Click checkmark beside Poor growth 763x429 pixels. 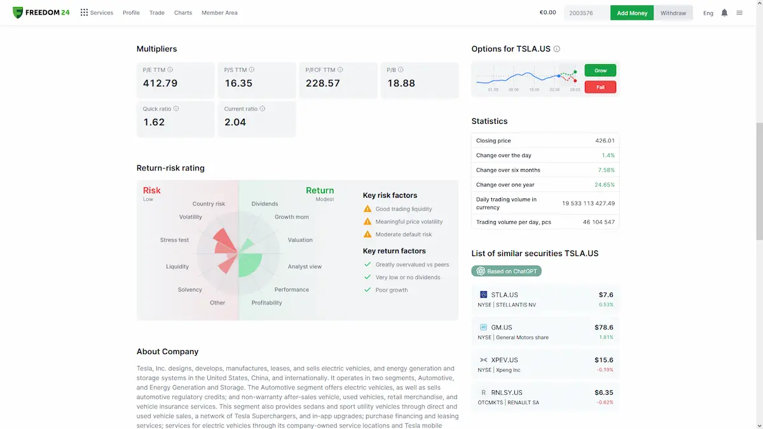click(x=368, y=290)
